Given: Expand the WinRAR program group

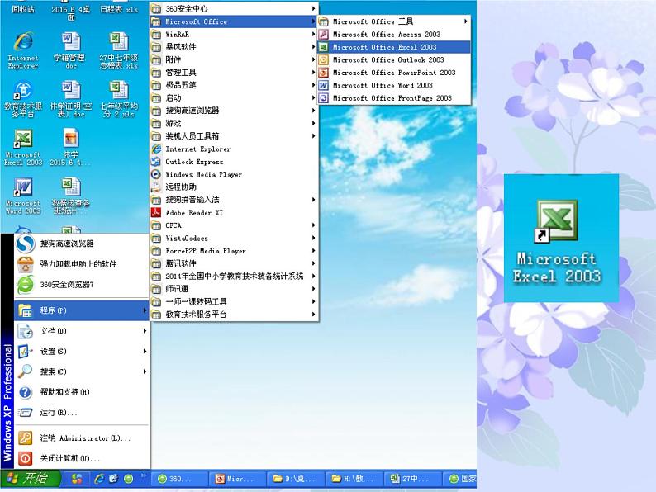Looking at the screenshot, I should (234, 35).
